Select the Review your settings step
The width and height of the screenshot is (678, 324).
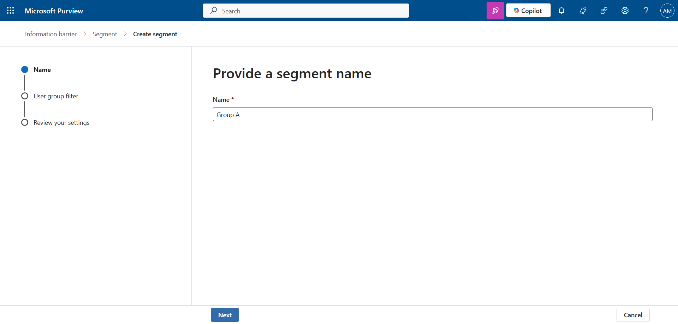(x=61, y=123)
